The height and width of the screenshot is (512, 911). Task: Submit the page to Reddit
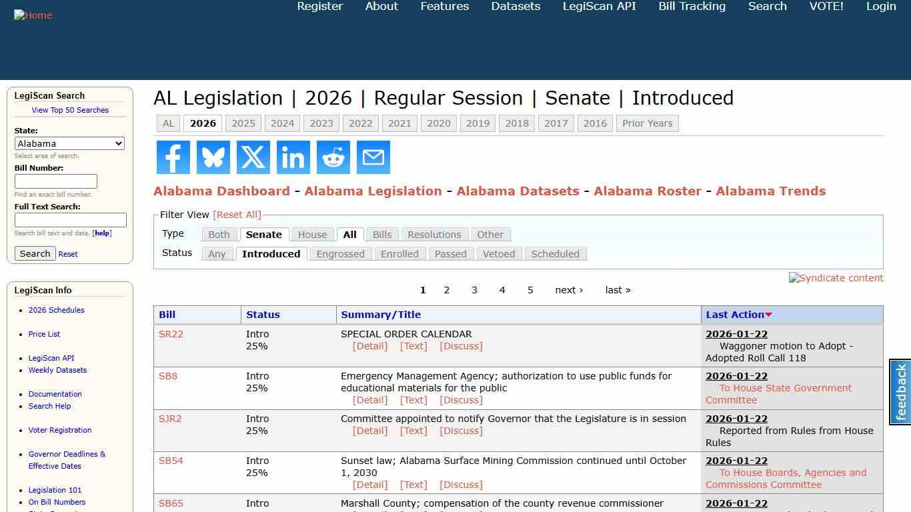[x=333, y=157]
